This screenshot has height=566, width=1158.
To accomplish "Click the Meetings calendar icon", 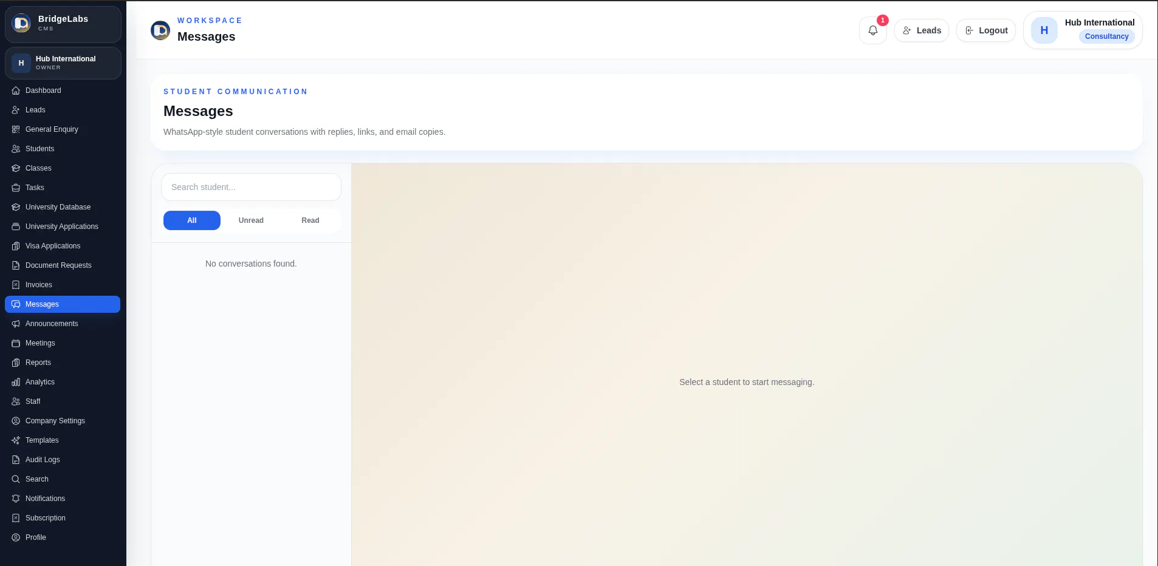I will 16,343.
